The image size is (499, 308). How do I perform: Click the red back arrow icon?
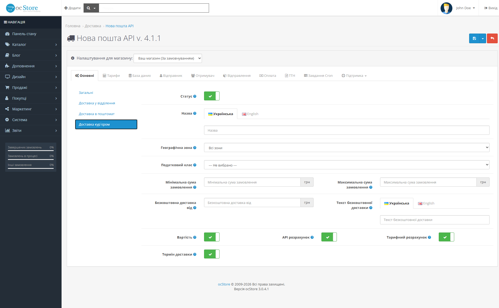coord(492,38)
